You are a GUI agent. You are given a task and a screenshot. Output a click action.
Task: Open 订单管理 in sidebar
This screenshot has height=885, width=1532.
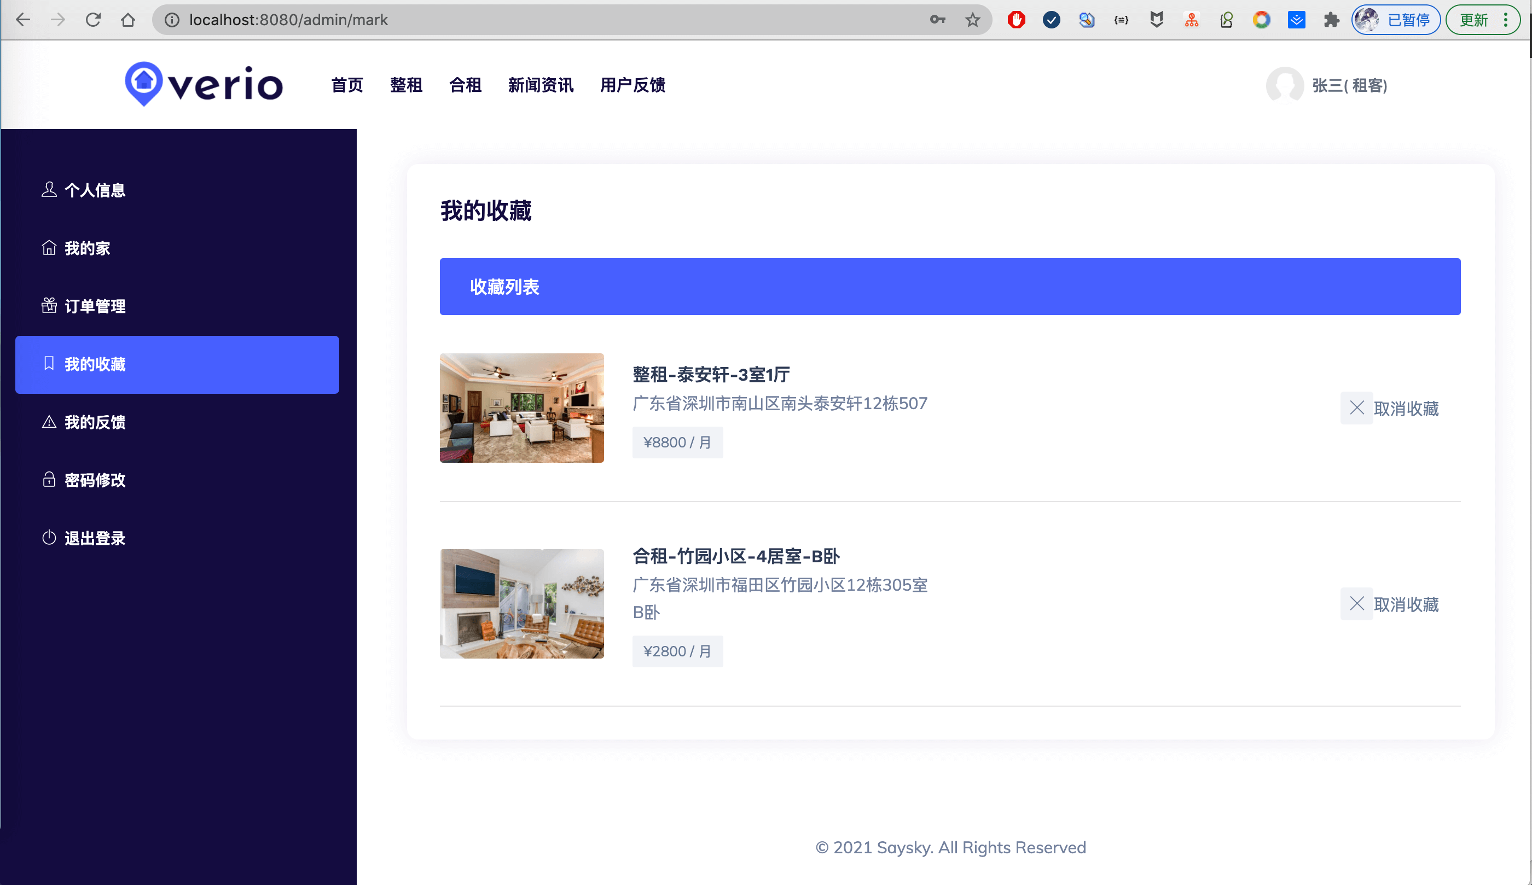pos(95,306)
